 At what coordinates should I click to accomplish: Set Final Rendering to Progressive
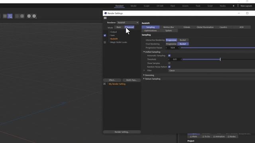click(x=171, y=44)
